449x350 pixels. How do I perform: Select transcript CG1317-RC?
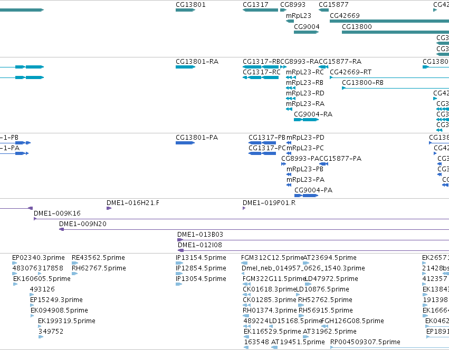coord(261,77)
